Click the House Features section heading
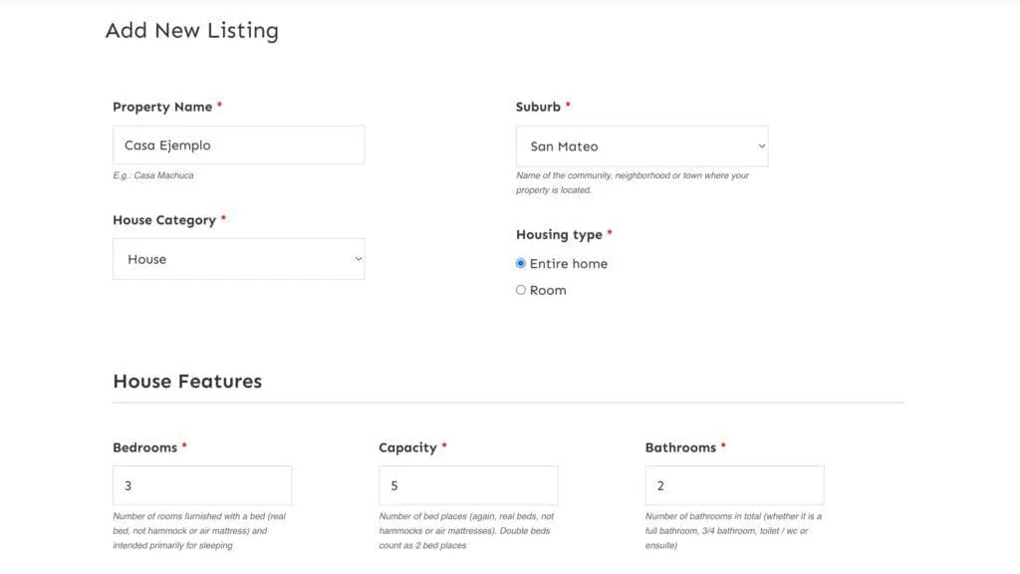The height and width of the screenshot is (574, 1020). coord(187,382)
